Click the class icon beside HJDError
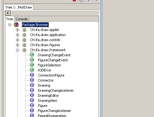This screenshot has height=117, width=154. point(32,70)
